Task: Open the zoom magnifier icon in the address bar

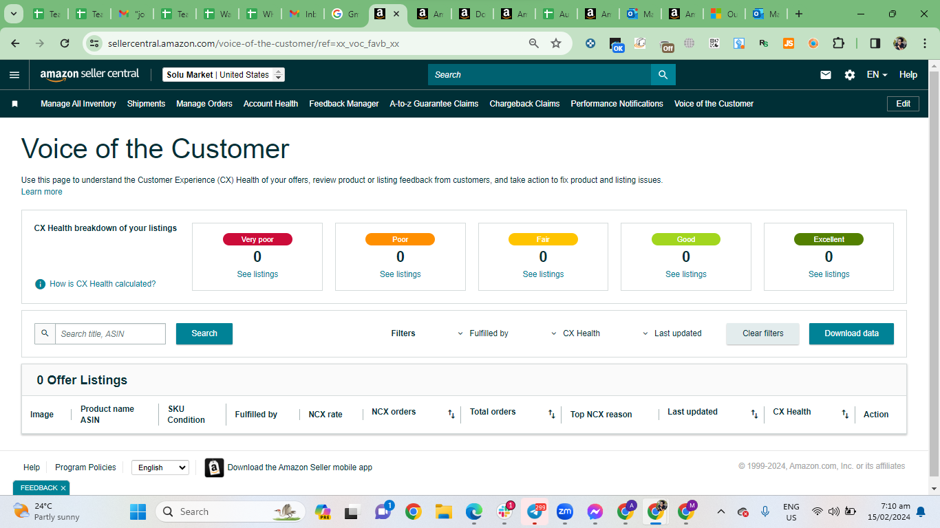Action: (534, 43)
